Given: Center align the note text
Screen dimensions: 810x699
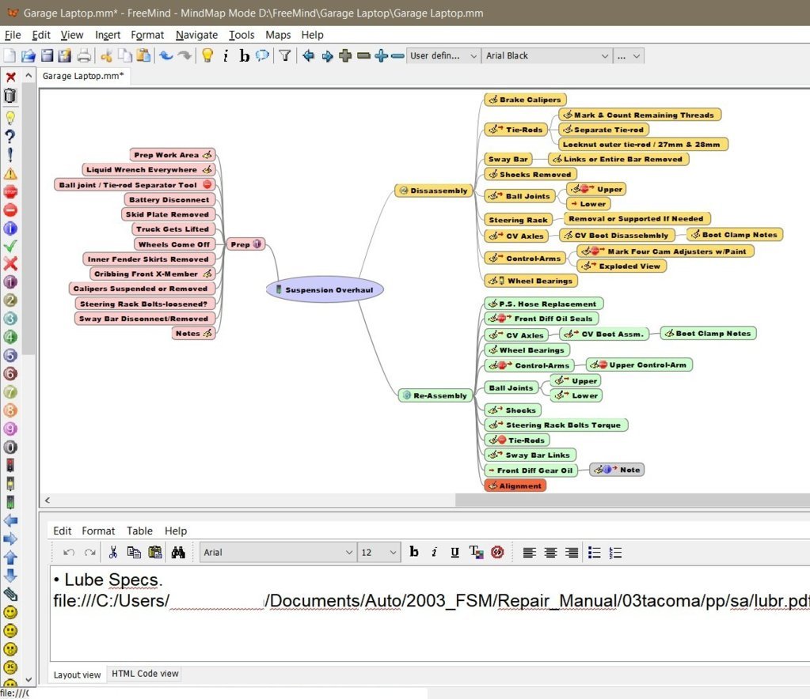Looking at the screenshot, I should click(x=550, y=553).
